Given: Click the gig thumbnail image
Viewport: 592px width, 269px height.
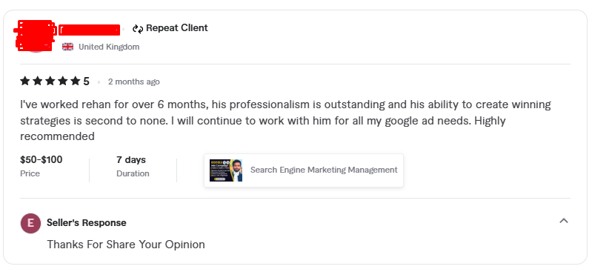Looking at the screenshot, I should pos(226,170).
